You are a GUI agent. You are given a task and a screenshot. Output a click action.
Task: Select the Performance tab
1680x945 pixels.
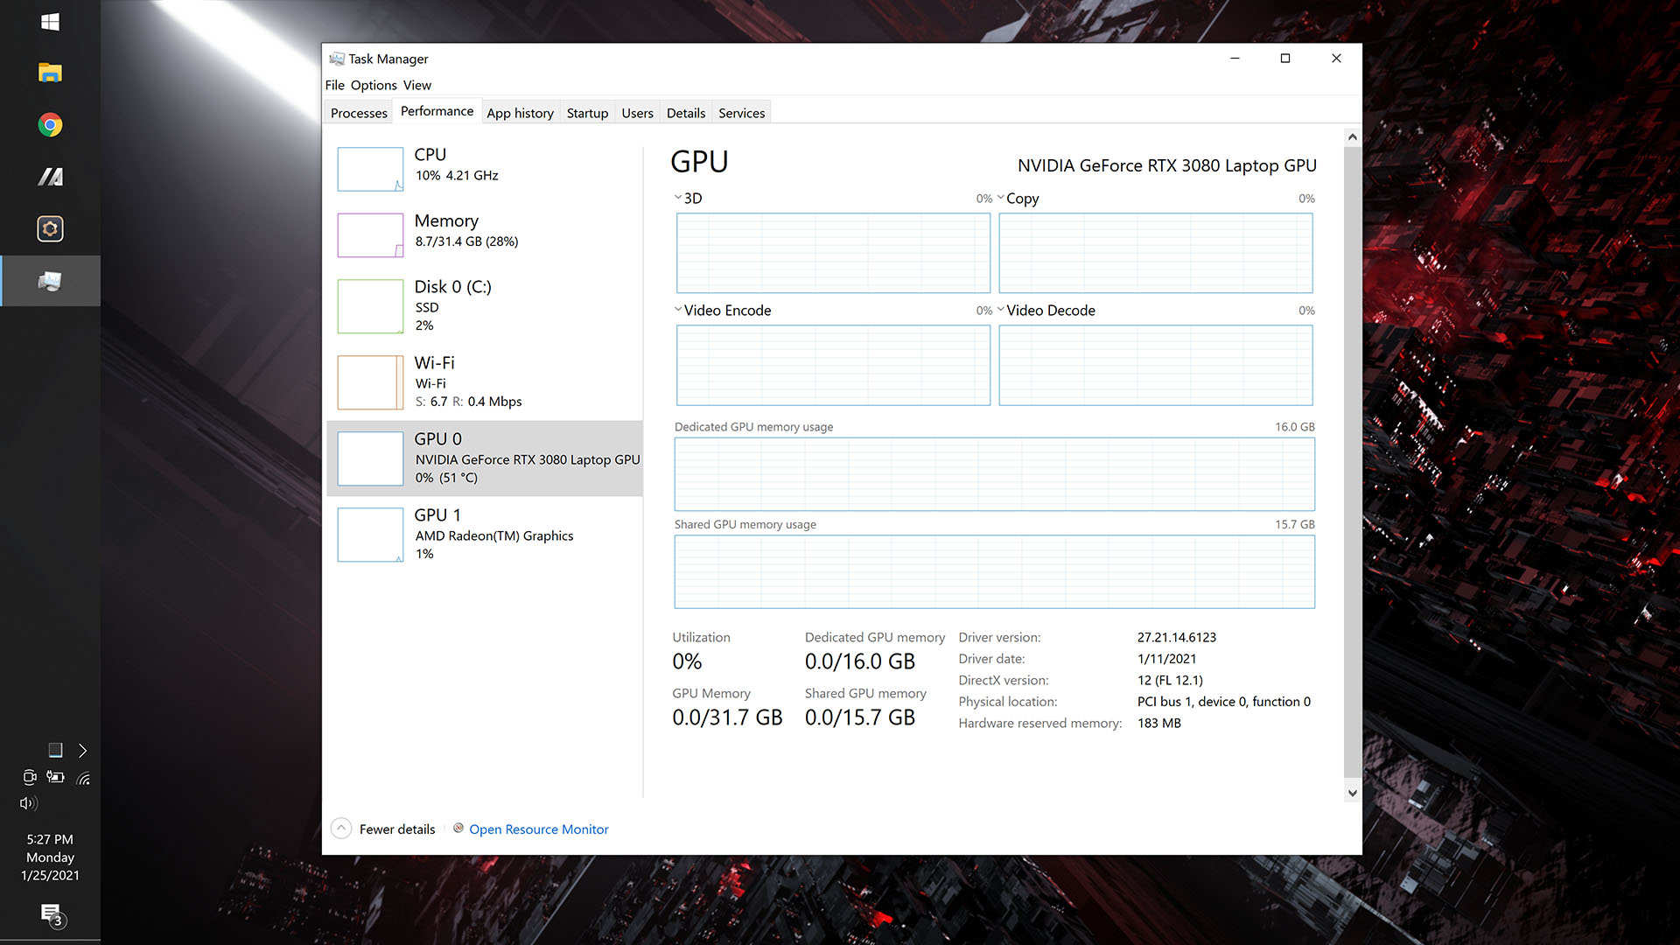(x=437, y=111)
